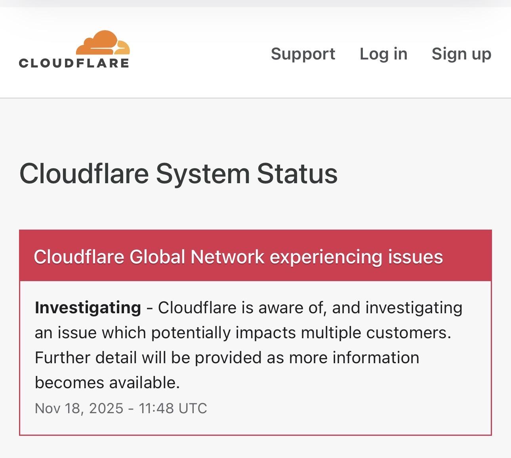Select the 'becomes available.' text line
Image resolution: width=511 pixels, height=458 pixels.
coord(107,383)
